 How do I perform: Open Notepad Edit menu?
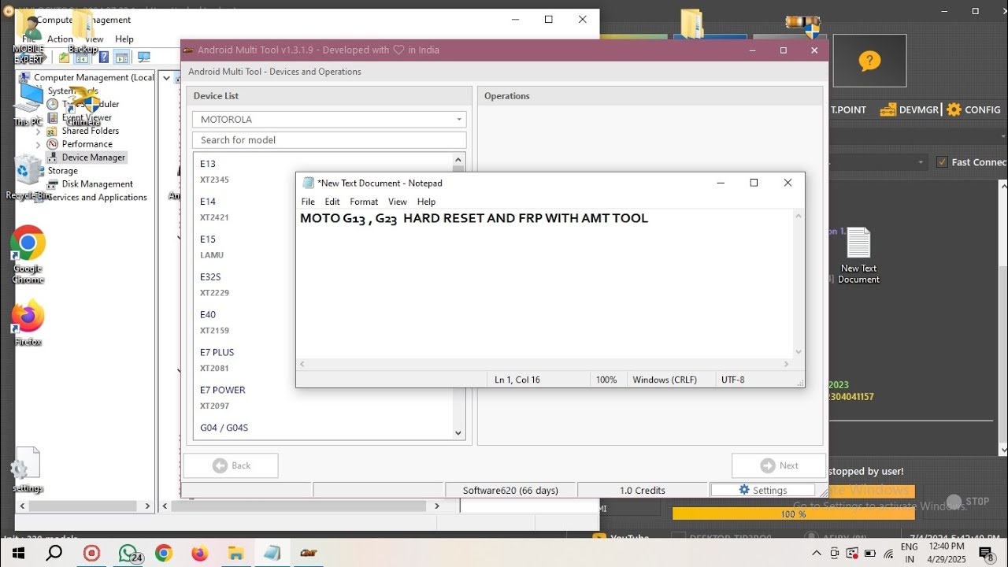pyautogui.click(x=332, y=202)
